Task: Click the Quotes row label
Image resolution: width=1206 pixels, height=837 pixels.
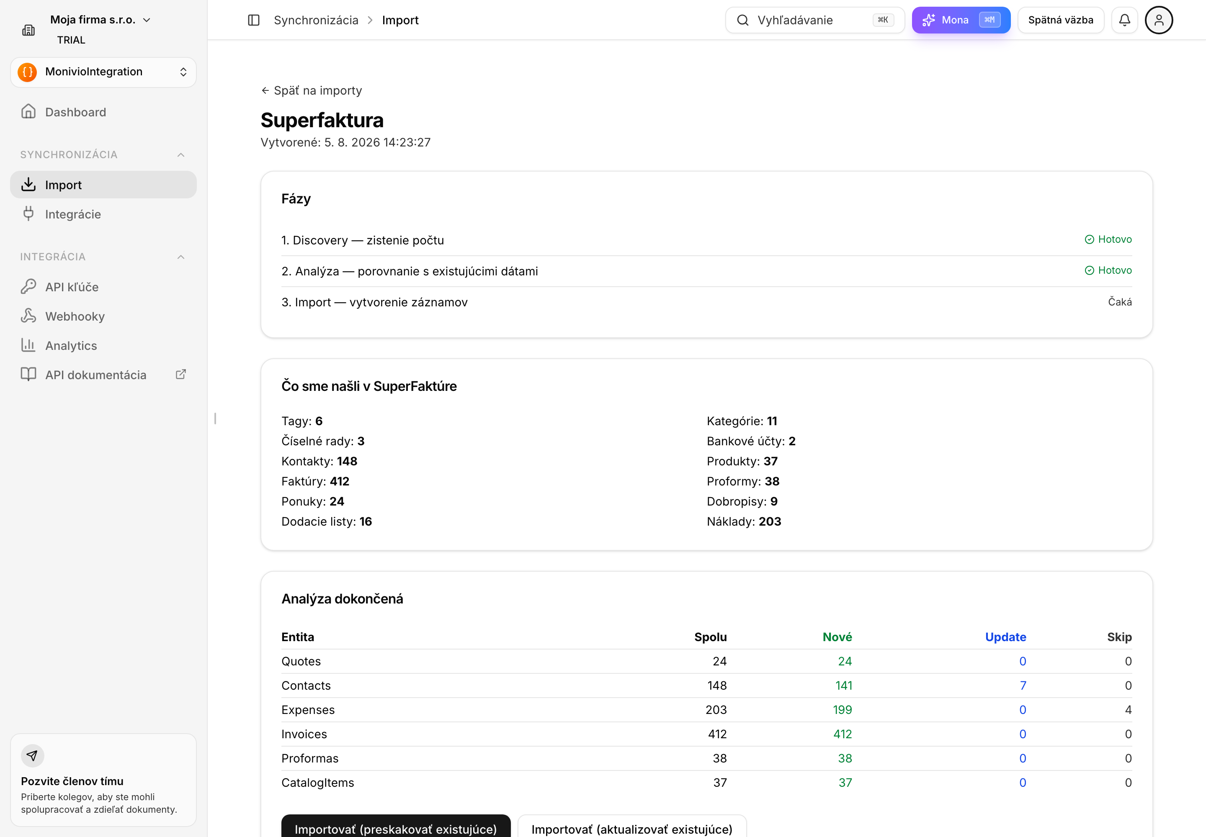Action: point(301,661)
